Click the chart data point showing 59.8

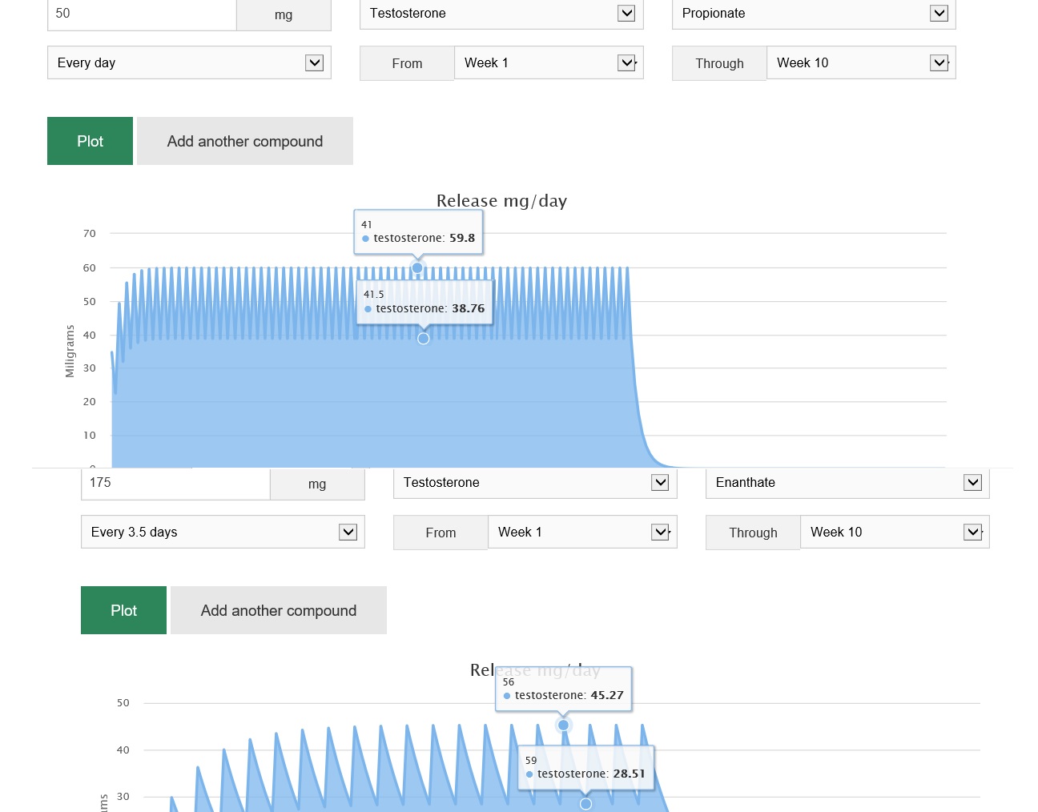(417, 267)
